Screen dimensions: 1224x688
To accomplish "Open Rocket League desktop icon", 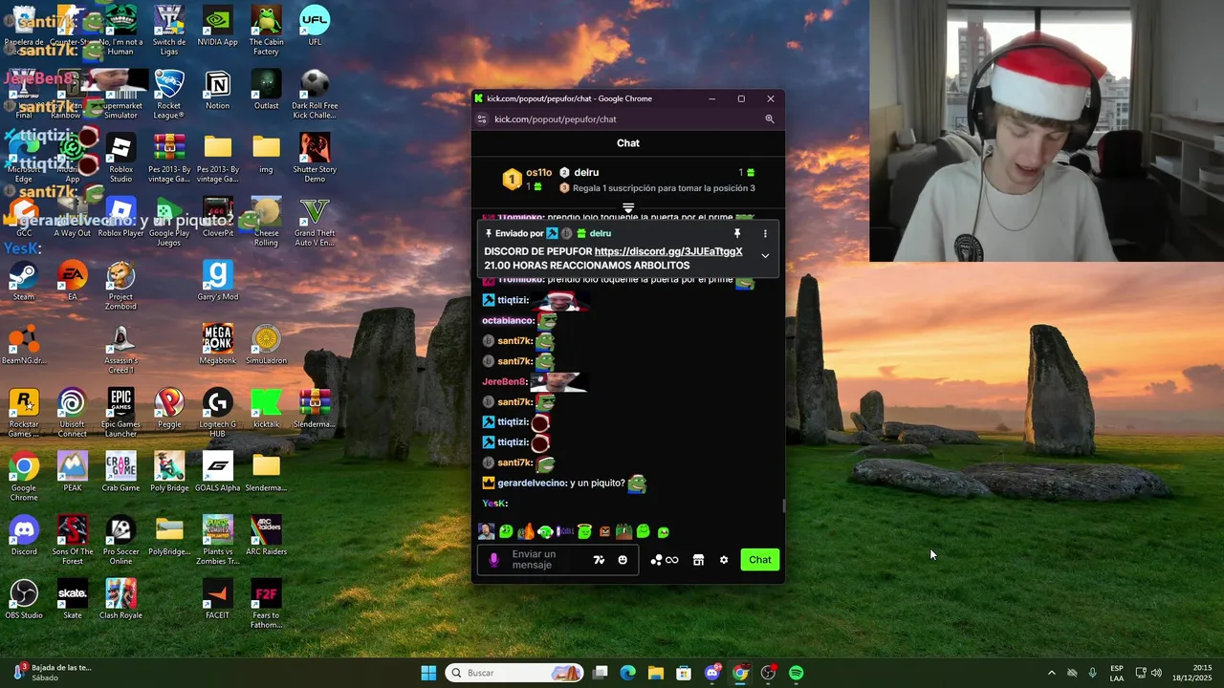I will [x=169, y=94].
